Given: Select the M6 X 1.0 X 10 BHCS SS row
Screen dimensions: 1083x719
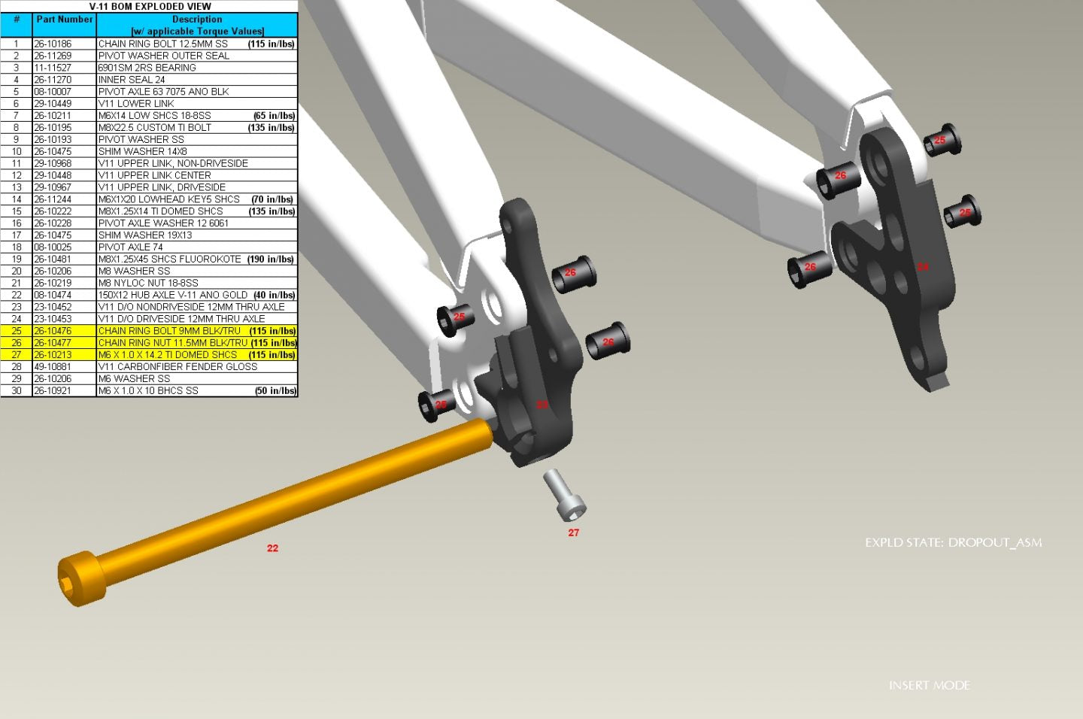Looking at the screenshot, I should coord(148,391).
